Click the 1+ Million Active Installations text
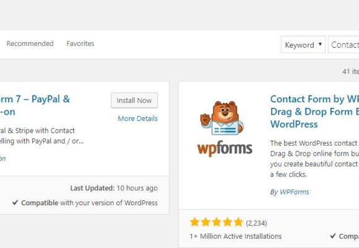 pos(236,236)
